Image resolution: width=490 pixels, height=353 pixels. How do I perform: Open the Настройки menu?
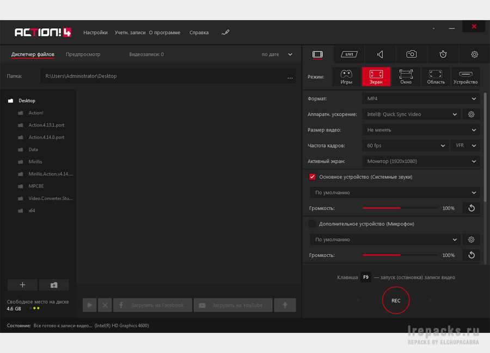tap(95, 33)
